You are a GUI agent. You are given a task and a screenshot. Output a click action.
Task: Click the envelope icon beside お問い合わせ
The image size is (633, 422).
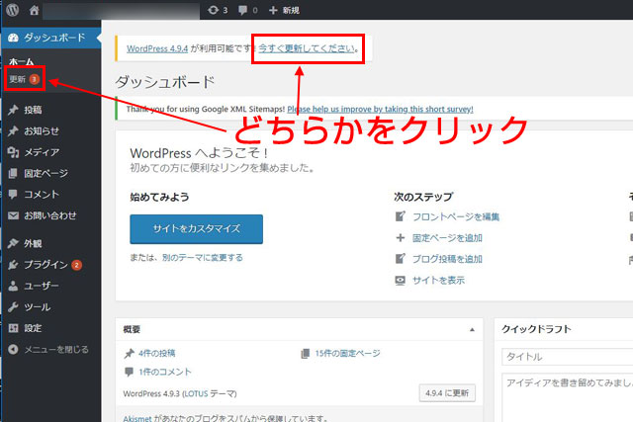(x=13, y=215)
